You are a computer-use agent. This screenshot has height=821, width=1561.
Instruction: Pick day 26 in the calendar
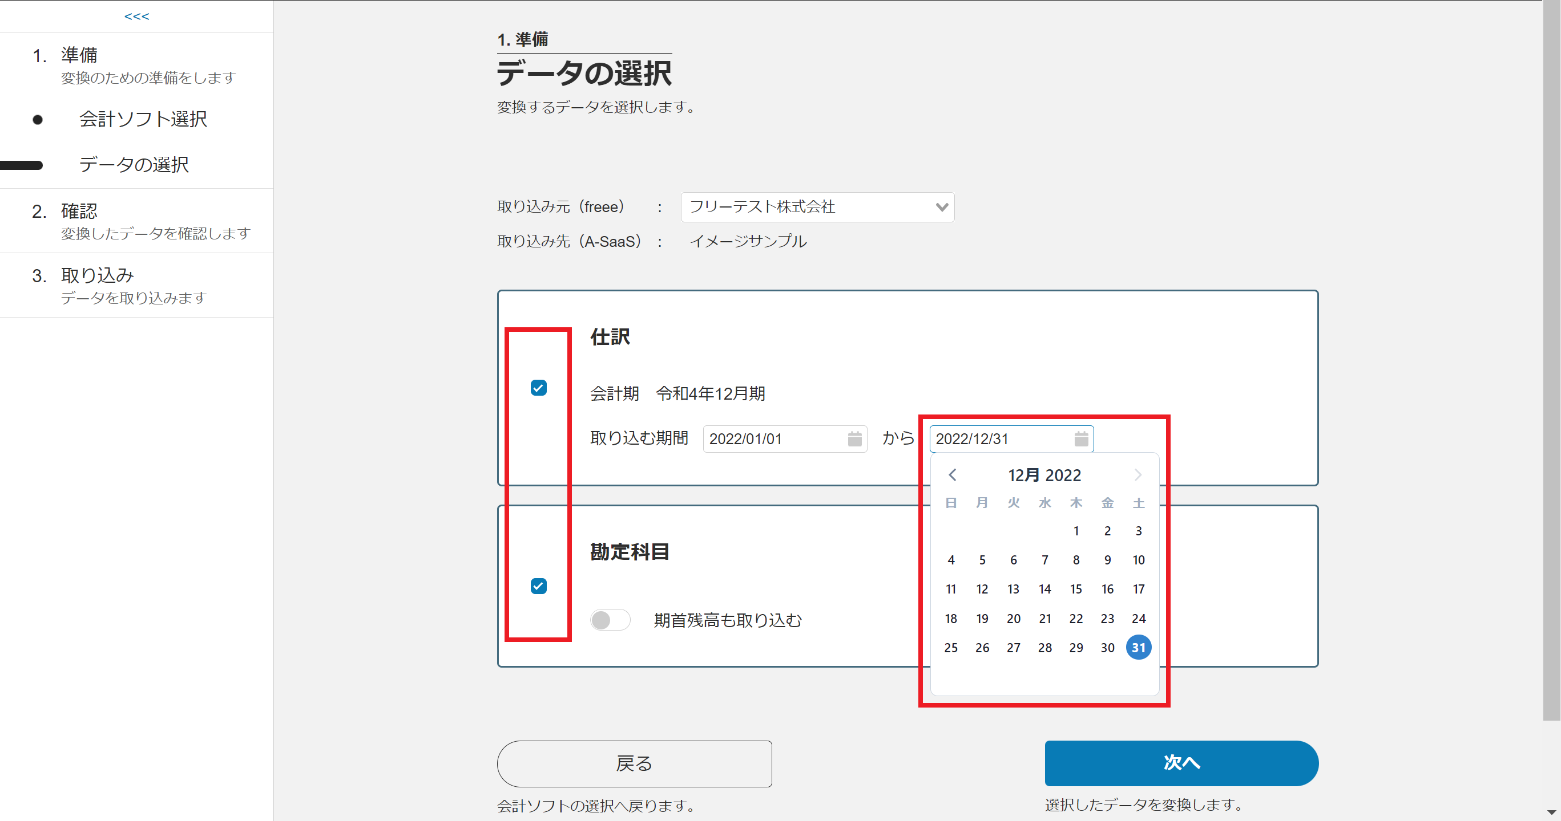tap(982, 648)
